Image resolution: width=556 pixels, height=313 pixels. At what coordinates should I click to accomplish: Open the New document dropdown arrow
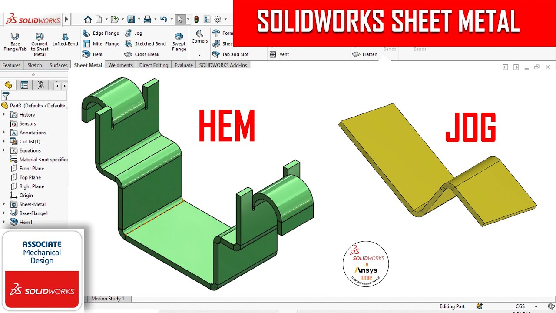pyautogui.click(x=106, y=20)
